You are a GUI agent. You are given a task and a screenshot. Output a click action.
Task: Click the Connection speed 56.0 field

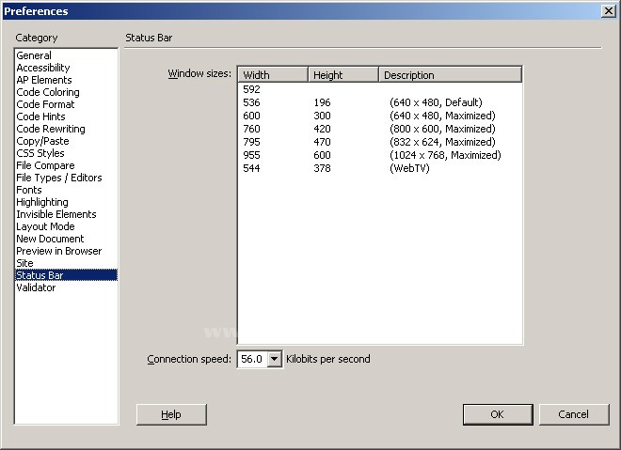(251, 359)
